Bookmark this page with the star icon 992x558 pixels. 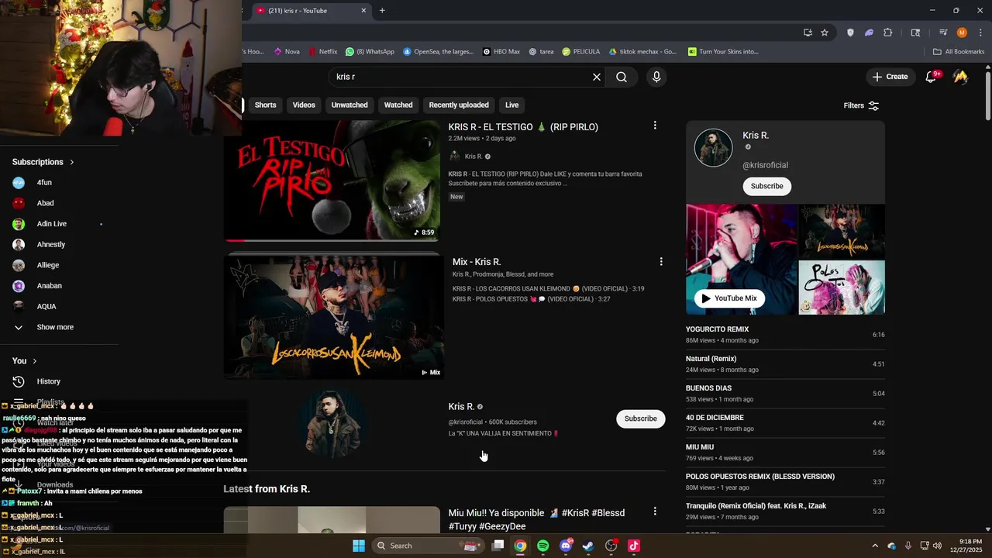click(x=825, y=33)
